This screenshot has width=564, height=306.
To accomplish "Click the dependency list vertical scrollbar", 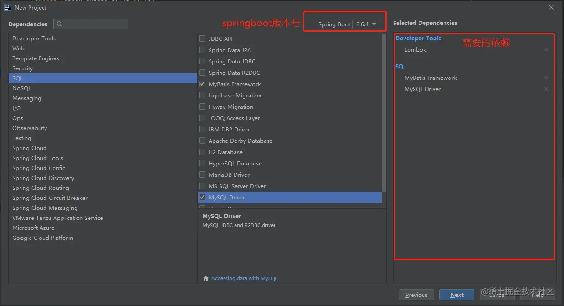I will pos(384,112).
